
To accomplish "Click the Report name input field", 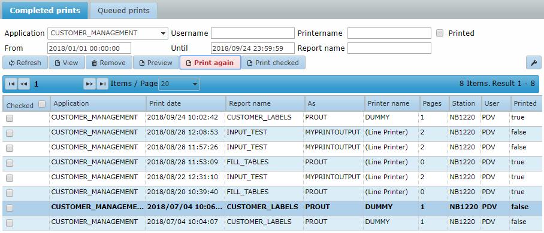I will 389,48.
